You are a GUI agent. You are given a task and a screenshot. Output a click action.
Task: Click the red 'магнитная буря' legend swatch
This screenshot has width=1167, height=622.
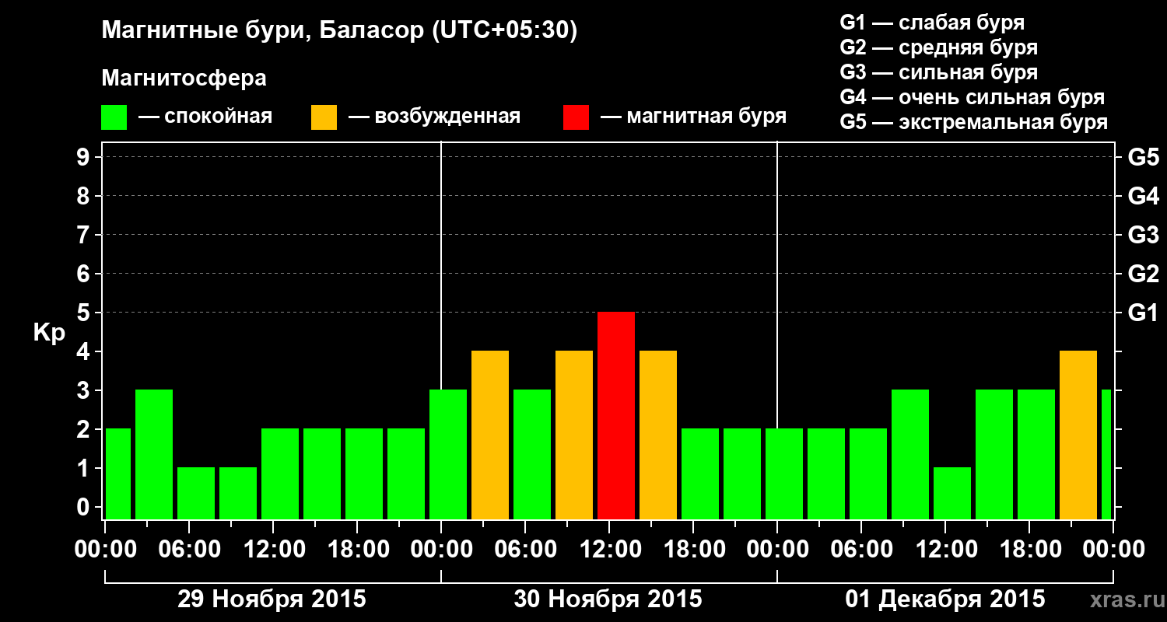pos(576,117)
